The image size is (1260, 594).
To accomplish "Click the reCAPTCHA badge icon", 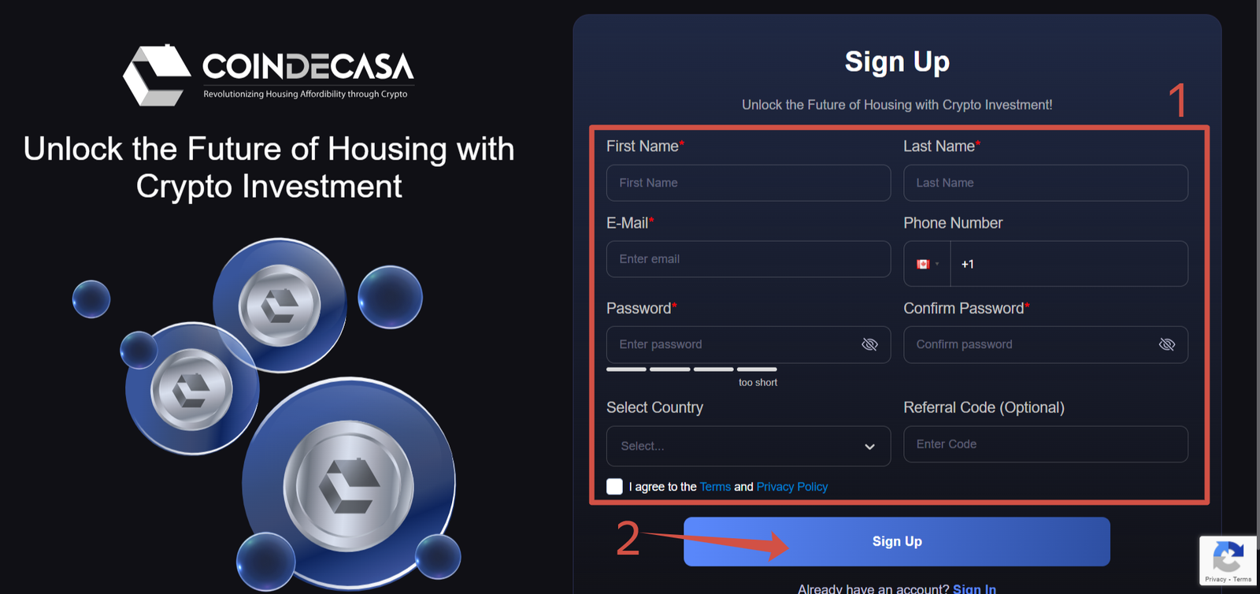I will point(1228,558).
